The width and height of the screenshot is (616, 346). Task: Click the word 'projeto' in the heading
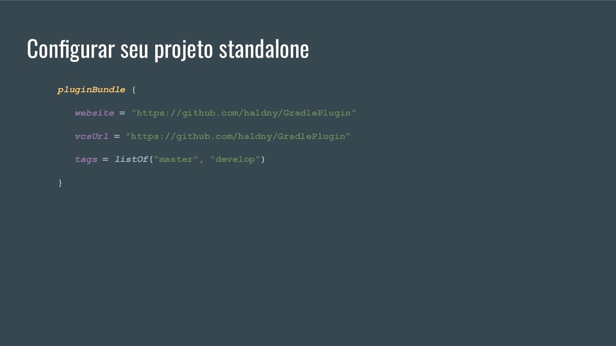tap(183, 50)
